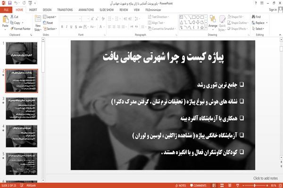
Task: Open the FILE tab
Action: 6,10
